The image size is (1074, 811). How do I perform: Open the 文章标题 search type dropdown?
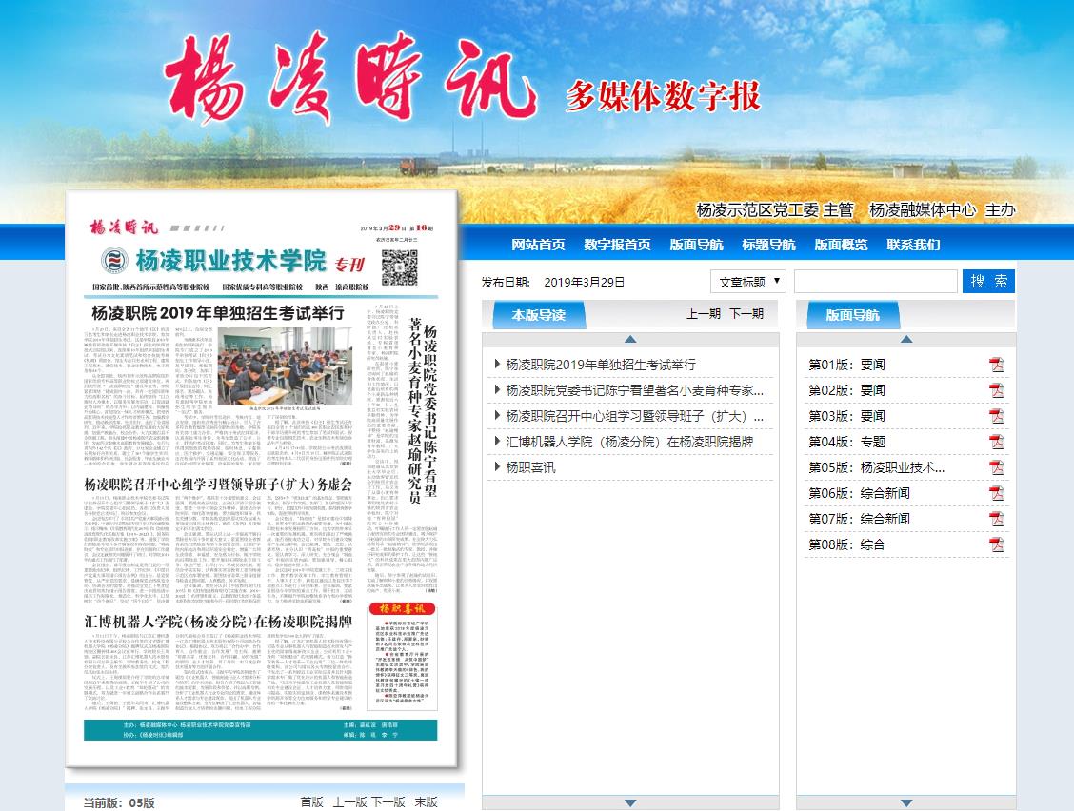pos(747,282)
